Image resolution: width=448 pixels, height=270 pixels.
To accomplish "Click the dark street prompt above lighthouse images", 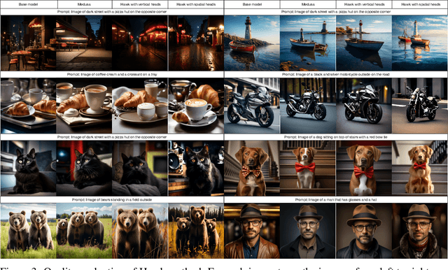I will tap(336, 12).
